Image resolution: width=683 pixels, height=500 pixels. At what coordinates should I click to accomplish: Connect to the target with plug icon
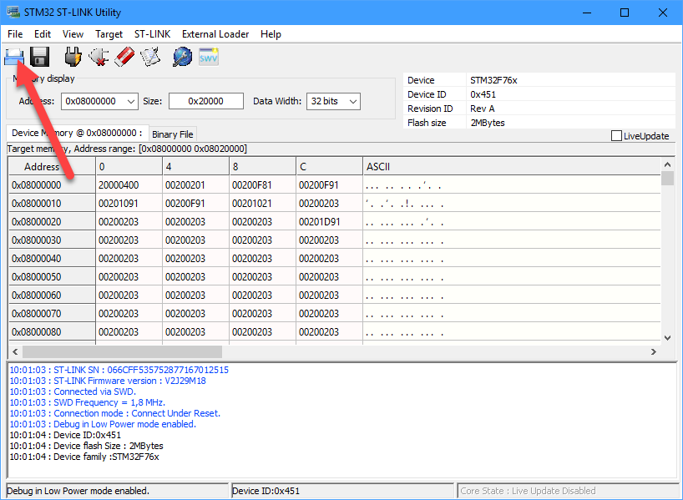pos(73,57)
